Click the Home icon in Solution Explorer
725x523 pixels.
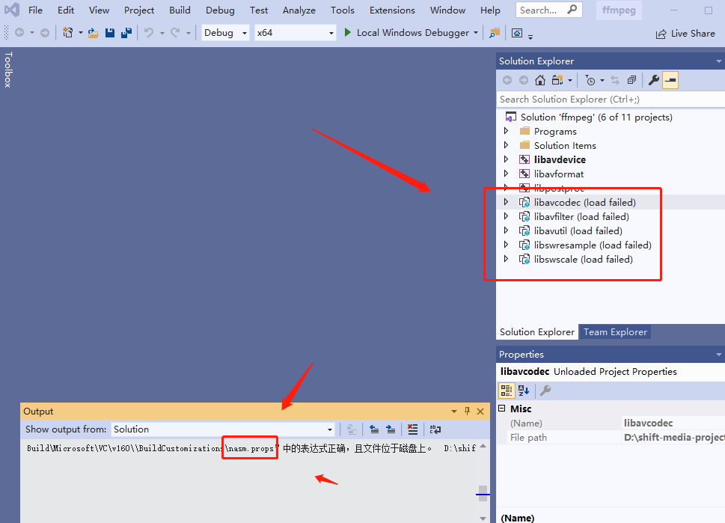coord(539,80)
